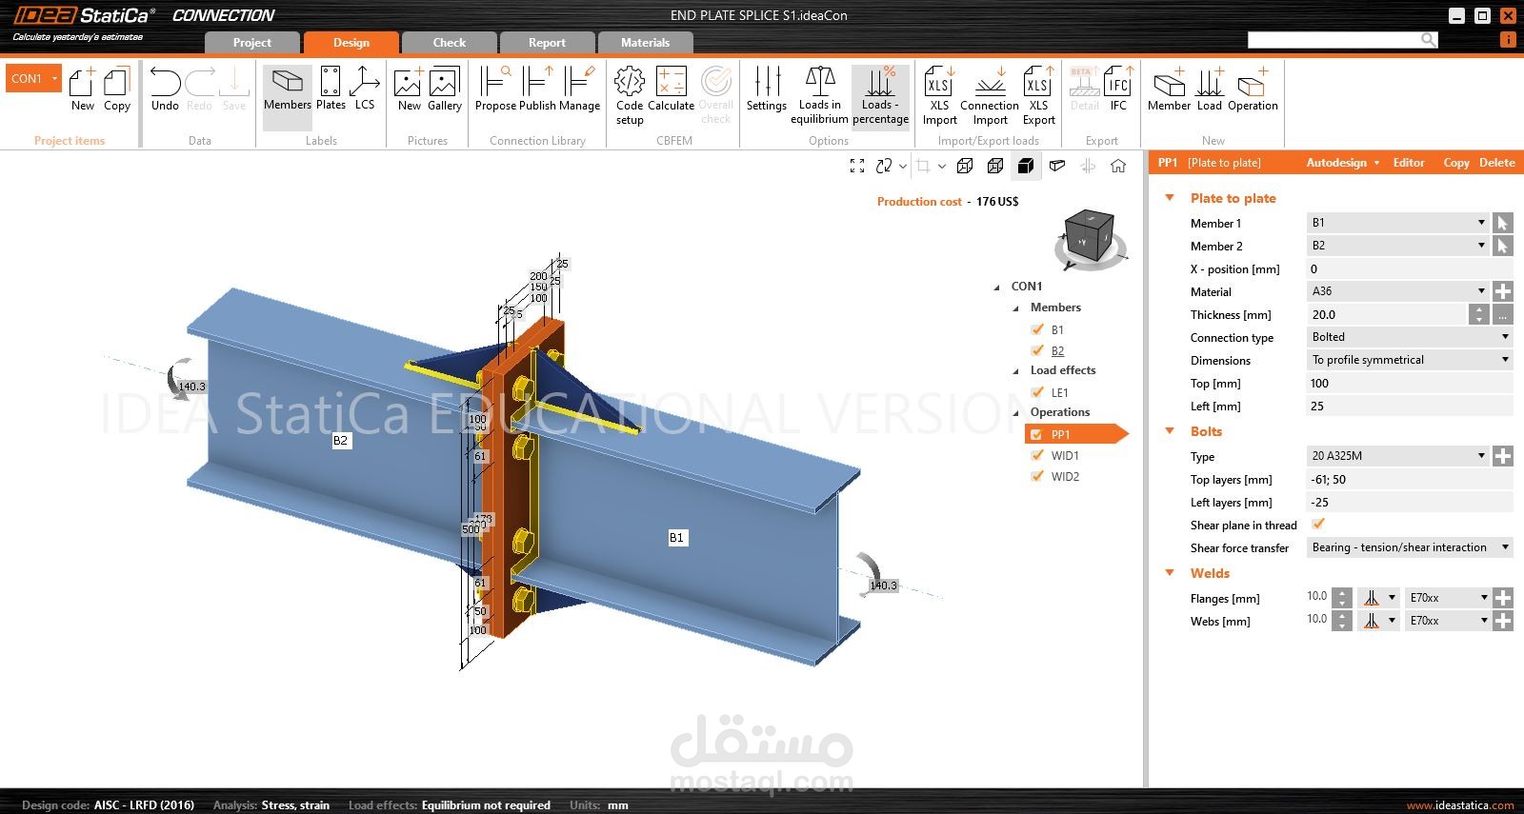Publish connection to library

pos(537,89)
